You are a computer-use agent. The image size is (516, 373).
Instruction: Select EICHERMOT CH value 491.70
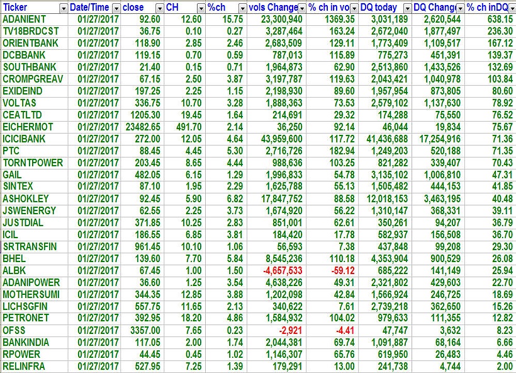(189, 127)
